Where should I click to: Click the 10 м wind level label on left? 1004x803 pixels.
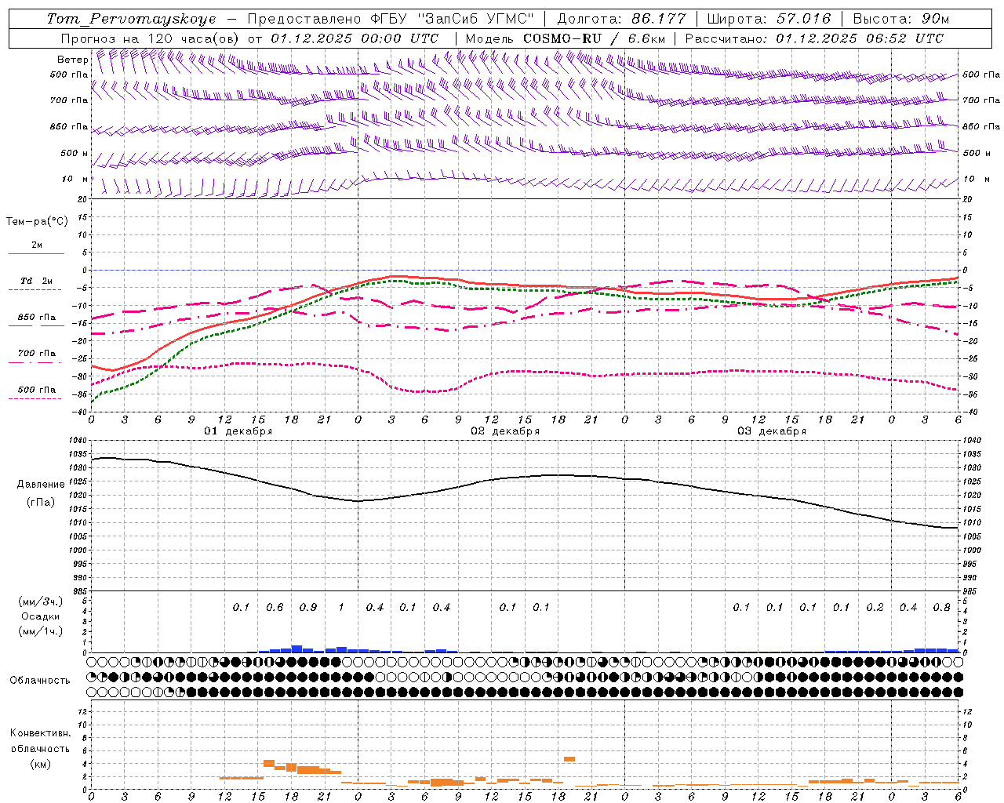tap(75, 180)
